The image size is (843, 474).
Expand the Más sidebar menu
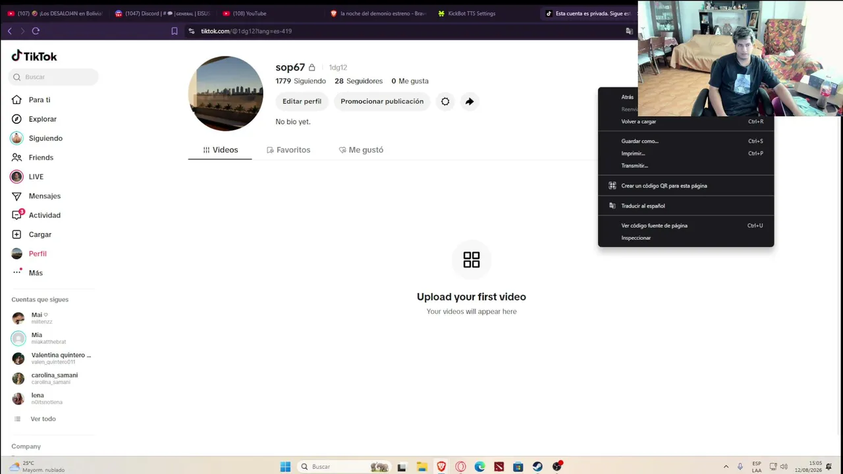[36, 273]
